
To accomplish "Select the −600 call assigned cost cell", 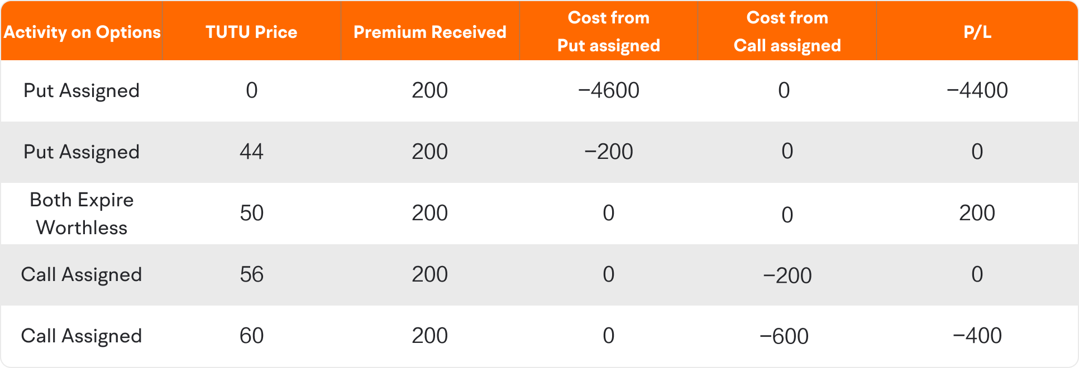I will [784, 336].
